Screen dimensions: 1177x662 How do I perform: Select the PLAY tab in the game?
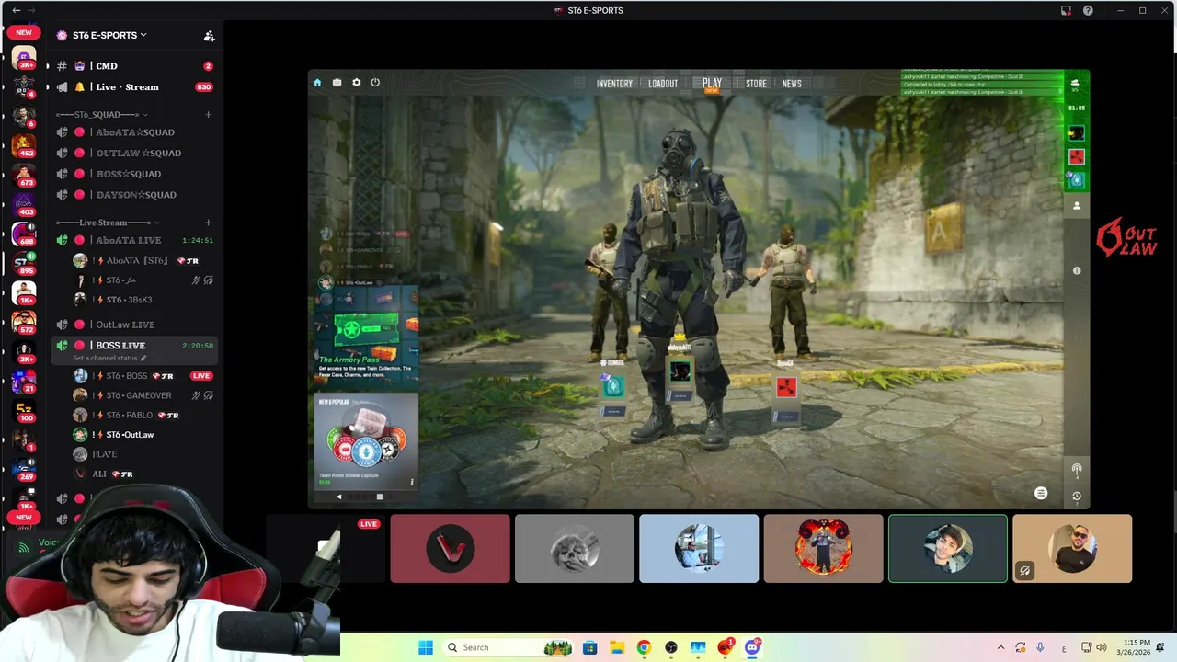(712, 83)
